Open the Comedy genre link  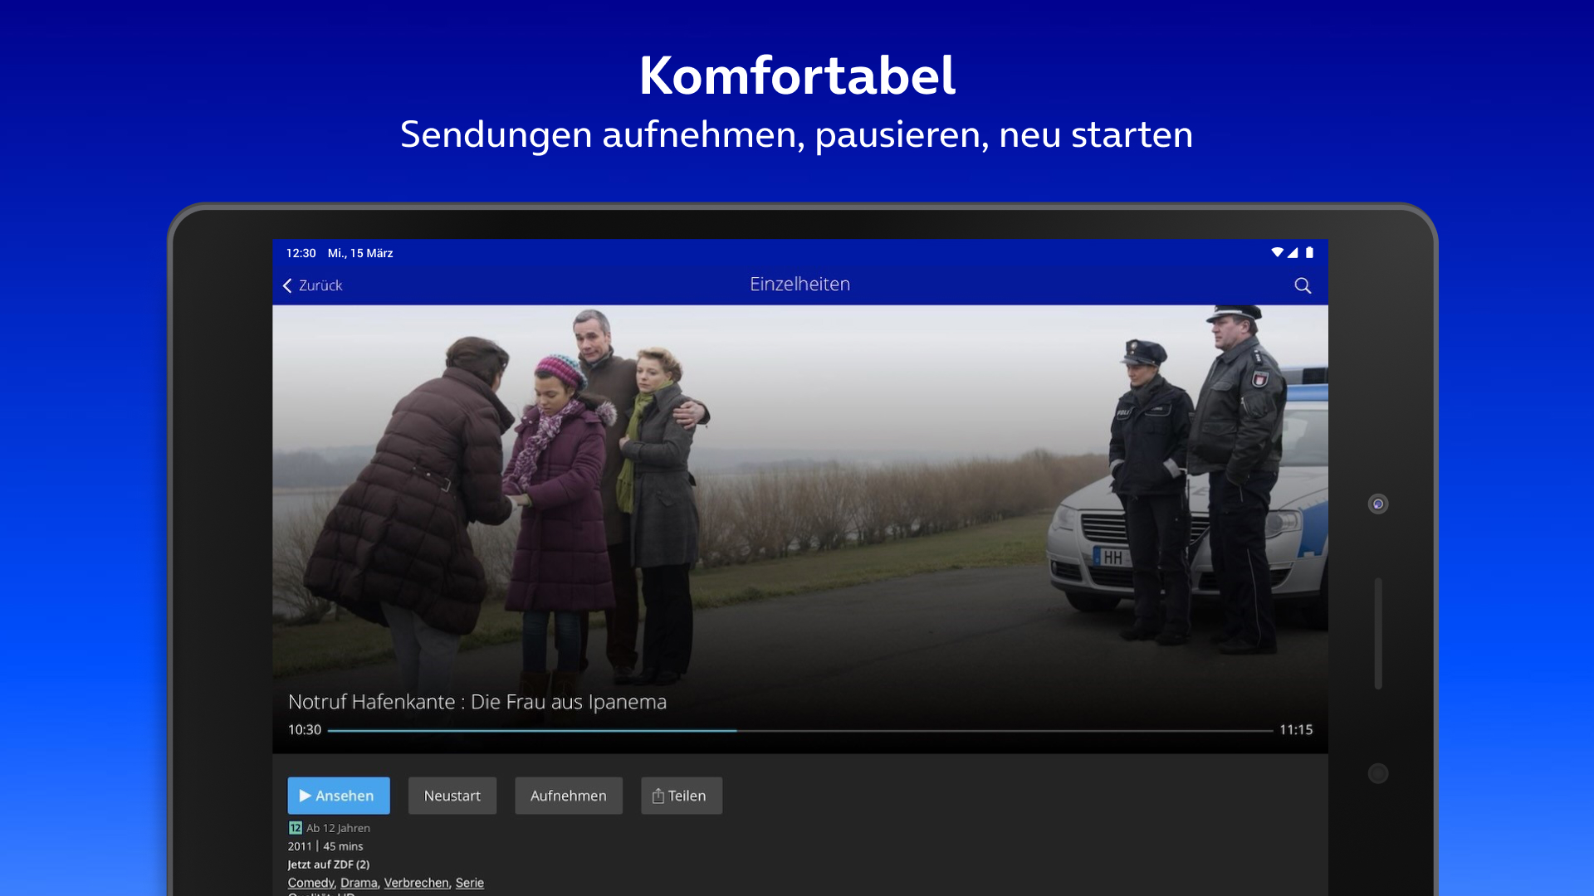point(310,883)
